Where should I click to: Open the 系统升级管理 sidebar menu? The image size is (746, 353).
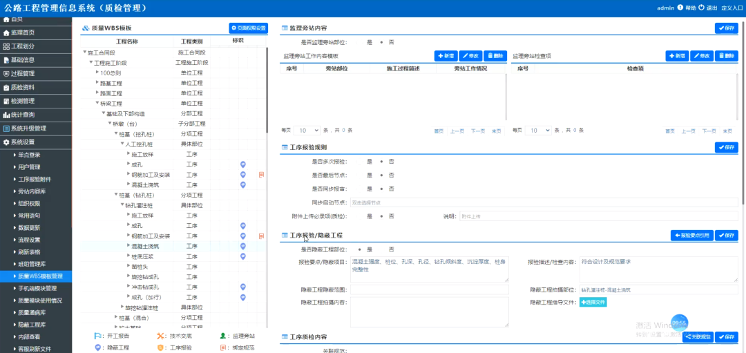click(x=36, y=128)
